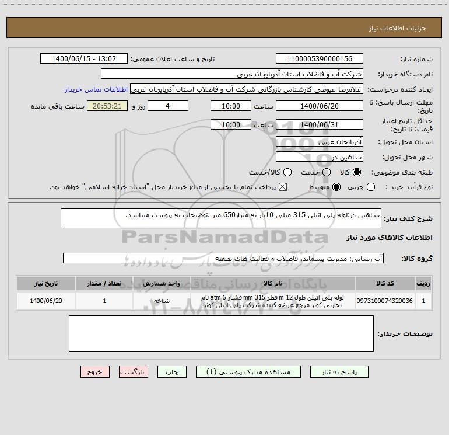Click the تعداد / مقدار column header
The width and height of the screenshot is (449, 435).
pos(104,283)
